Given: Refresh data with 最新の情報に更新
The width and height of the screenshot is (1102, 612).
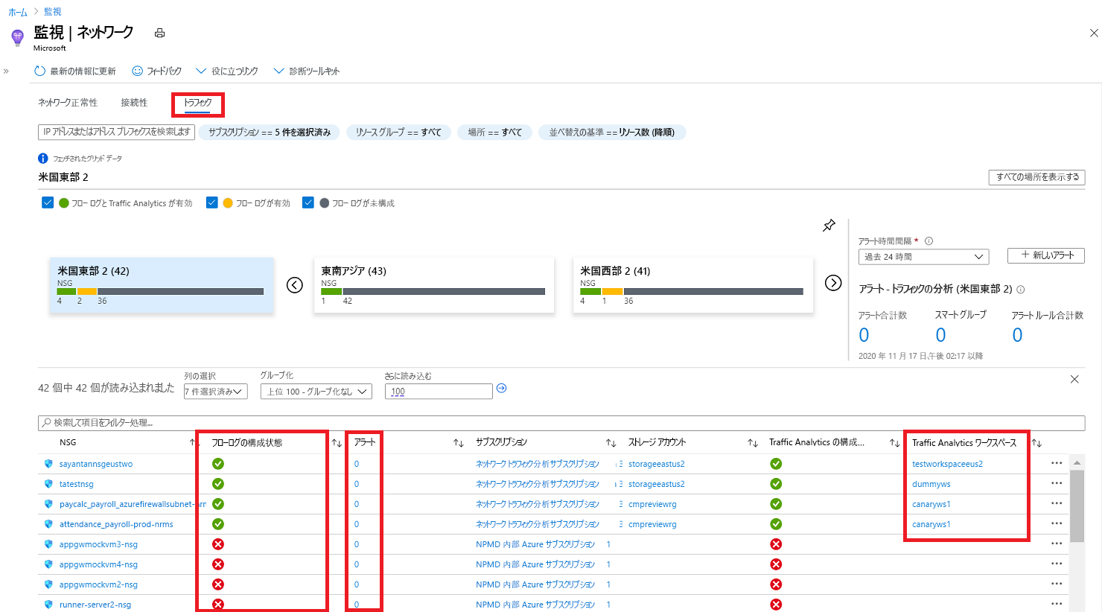Looking at the screenshot, I should [75, 71].
